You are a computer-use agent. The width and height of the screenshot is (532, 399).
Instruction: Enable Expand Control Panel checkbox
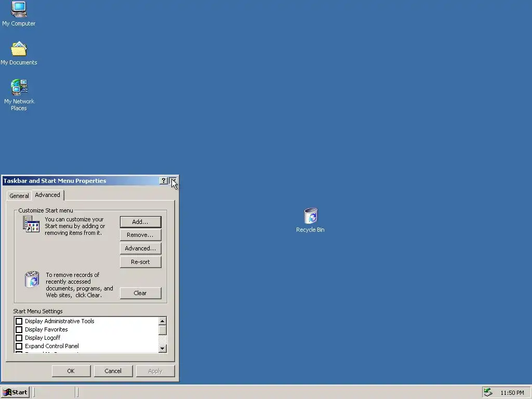click(x=19, y=346)
